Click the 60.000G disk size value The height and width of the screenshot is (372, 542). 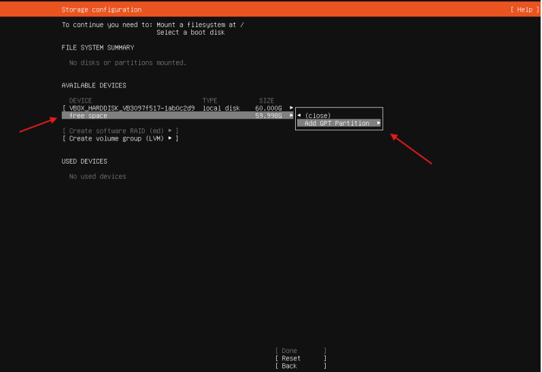(x=269, y=108)
